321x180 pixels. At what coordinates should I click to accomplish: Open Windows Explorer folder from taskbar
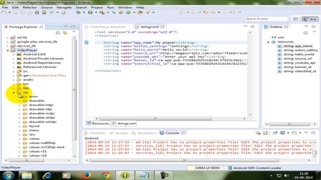[x=27, y=175]
